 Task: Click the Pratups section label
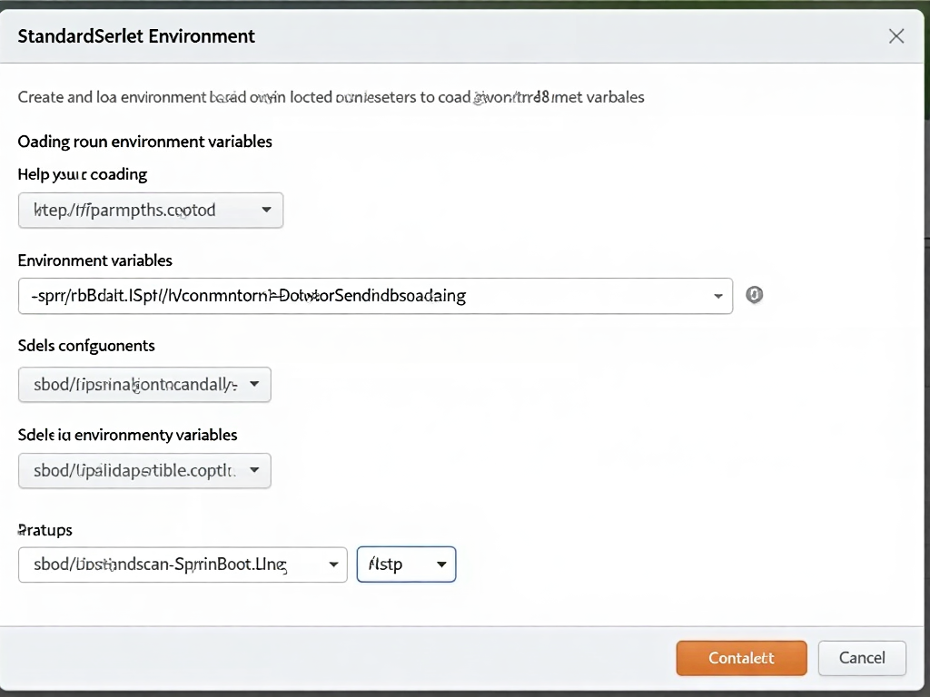(x=45, y=530)
